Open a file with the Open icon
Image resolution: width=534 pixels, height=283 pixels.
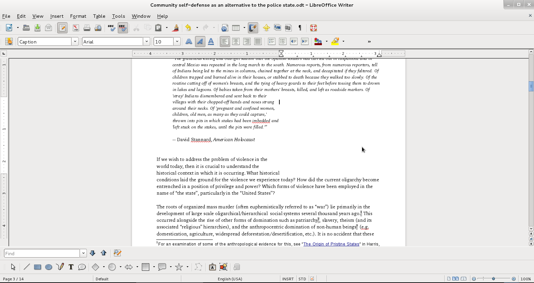26,28
